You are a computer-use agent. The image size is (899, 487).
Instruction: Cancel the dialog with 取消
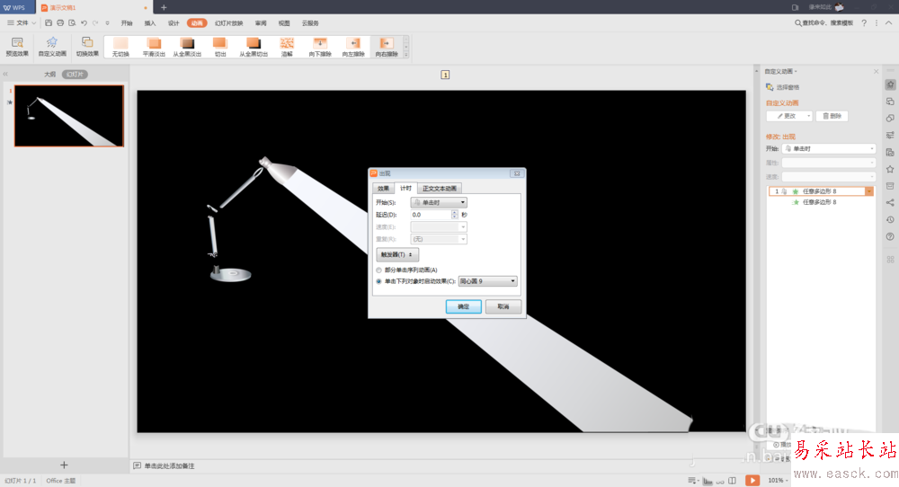point(503,306)
